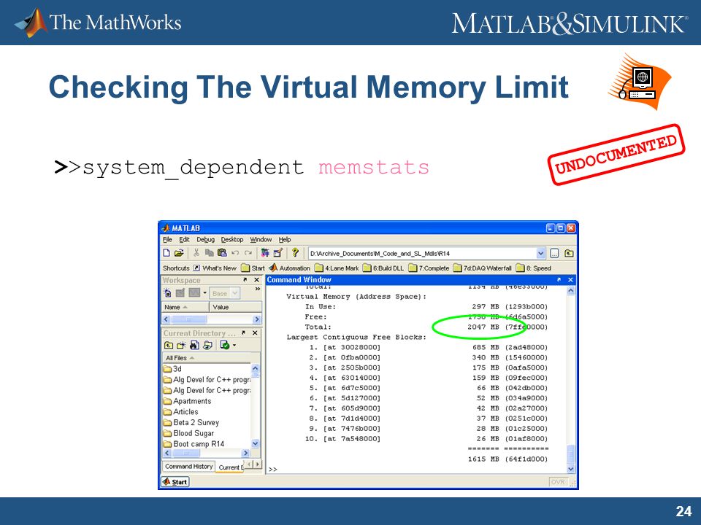This screenshot has width=701, height=525.
Task: Click MATLAB Start button in status bar
Action: pos(175,482)
